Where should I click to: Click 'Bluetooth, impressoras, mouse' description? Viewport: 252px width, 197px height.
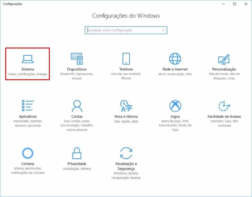(77, 76)
